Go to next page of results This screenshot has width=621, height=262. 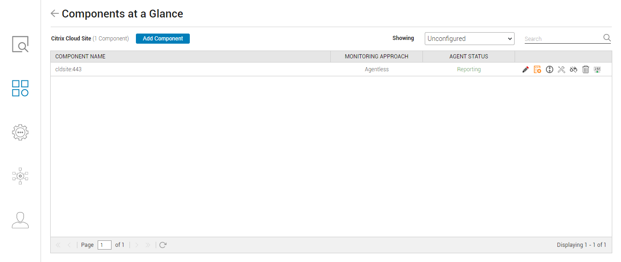point(136,245)
